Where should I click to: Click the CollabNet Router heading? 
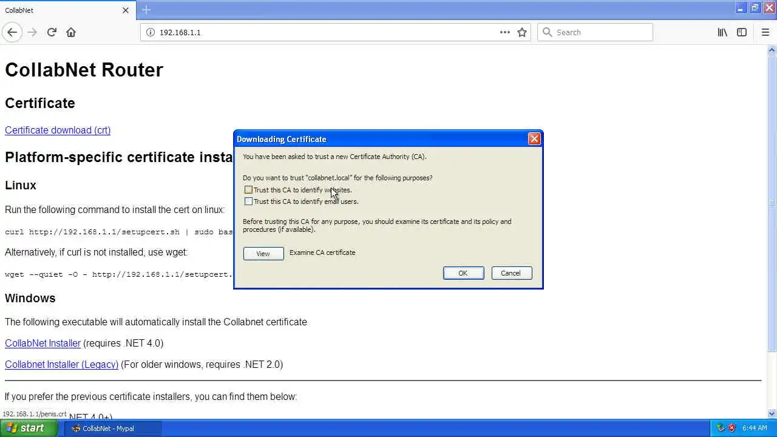coord(84,70)
